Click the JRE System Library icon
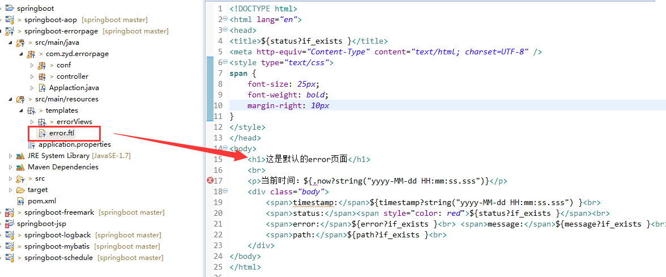 pyautogui.click(x=20, y=155)
